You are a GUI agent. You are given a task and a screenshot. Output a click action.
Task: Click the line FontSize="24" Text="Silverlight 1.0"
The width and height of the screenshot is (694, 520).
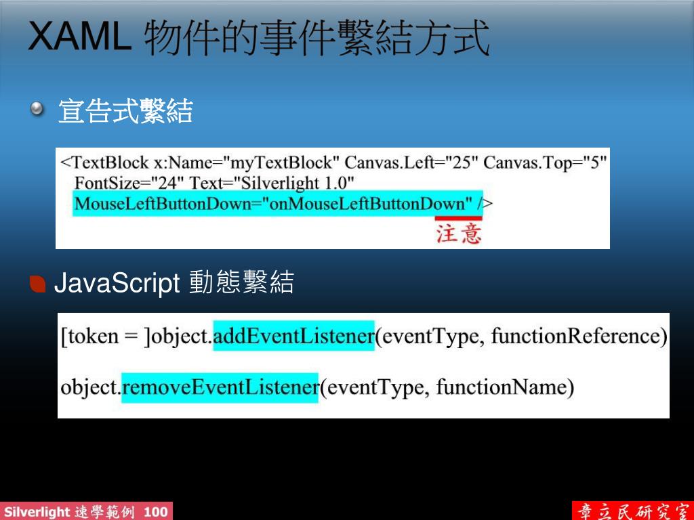pyautogui.click(x=214, y=183)
